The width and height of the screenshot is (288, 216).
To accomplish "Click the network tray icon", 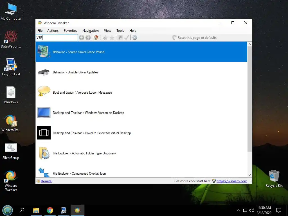I will click(245, 210).
